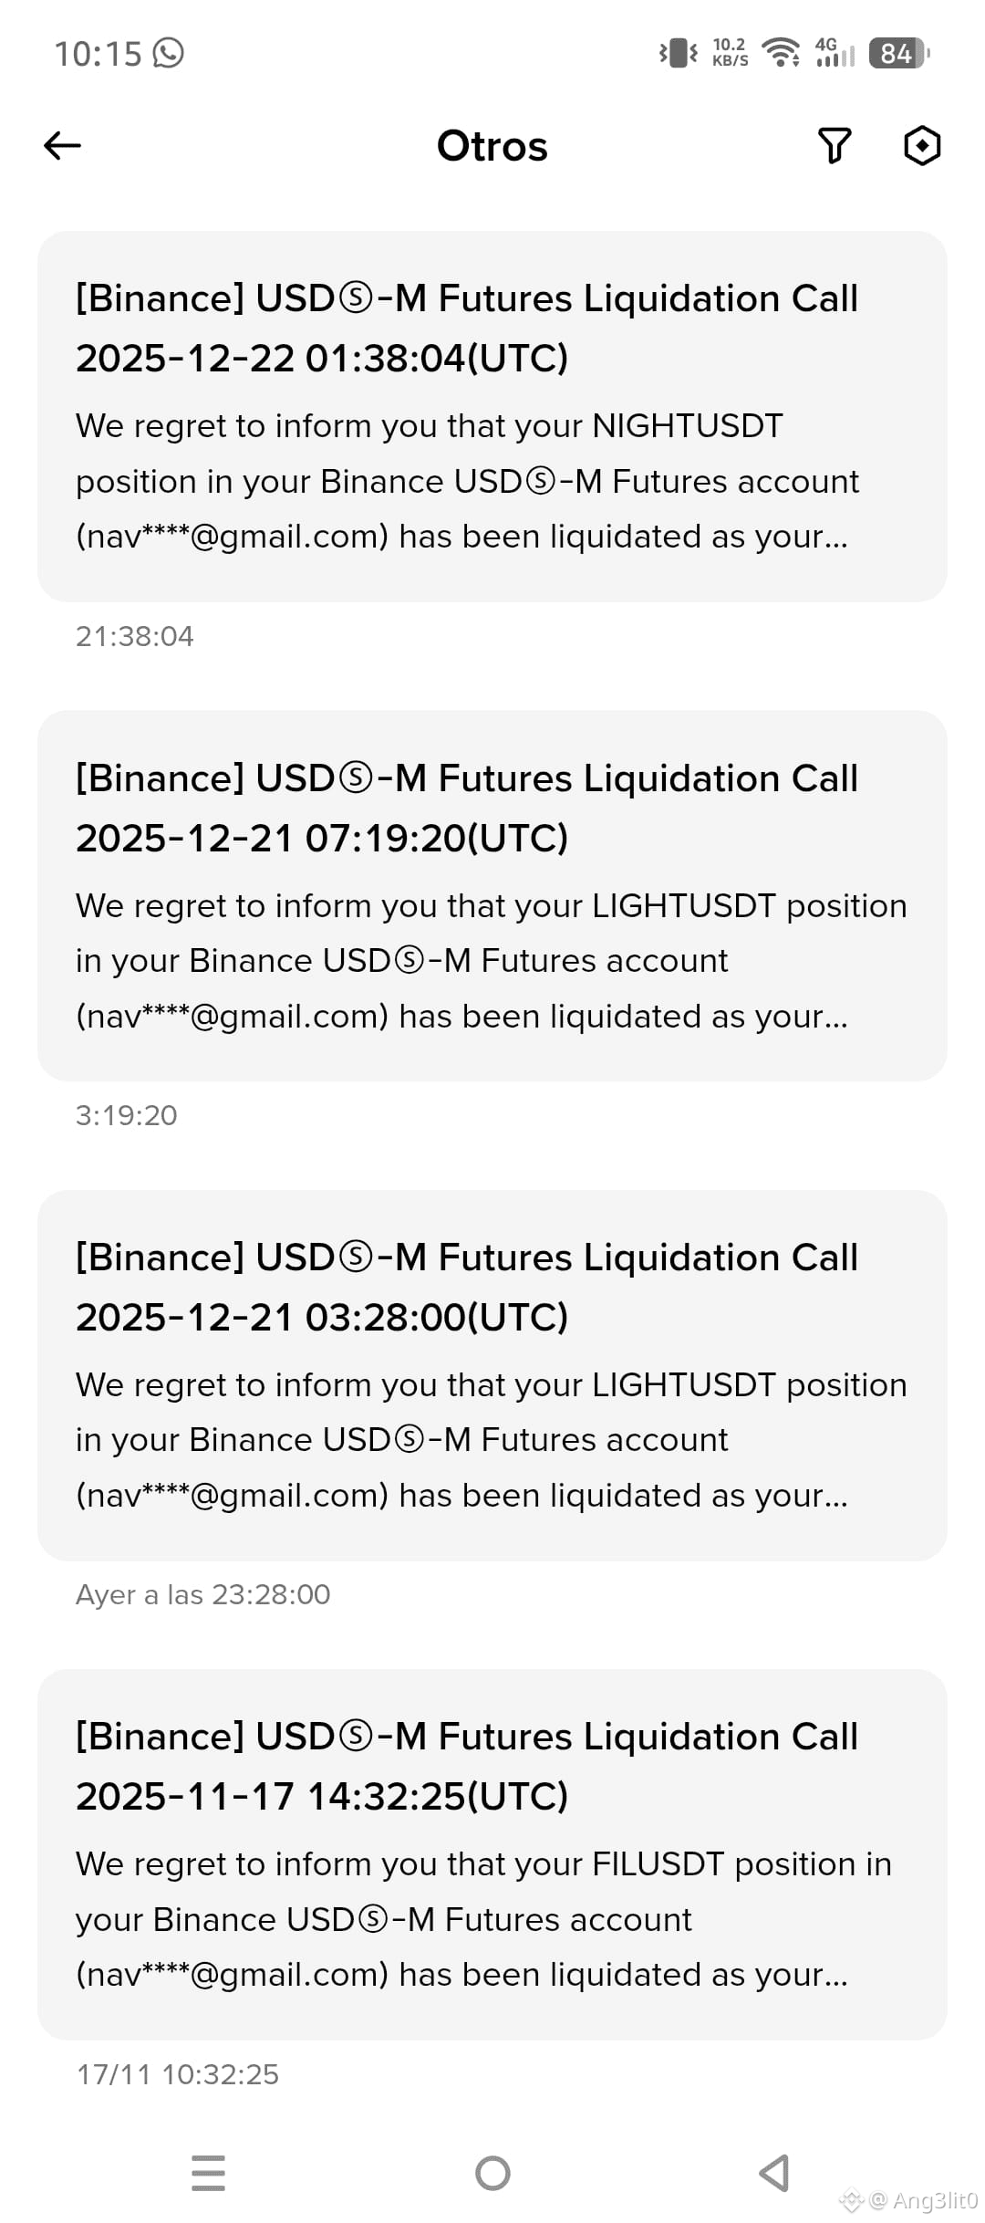The width and height of the screenshot is (985, 2223).
Task: Tap the 2025-12-22 01:38:04(UTC) heading
Action: click(322, 358)
